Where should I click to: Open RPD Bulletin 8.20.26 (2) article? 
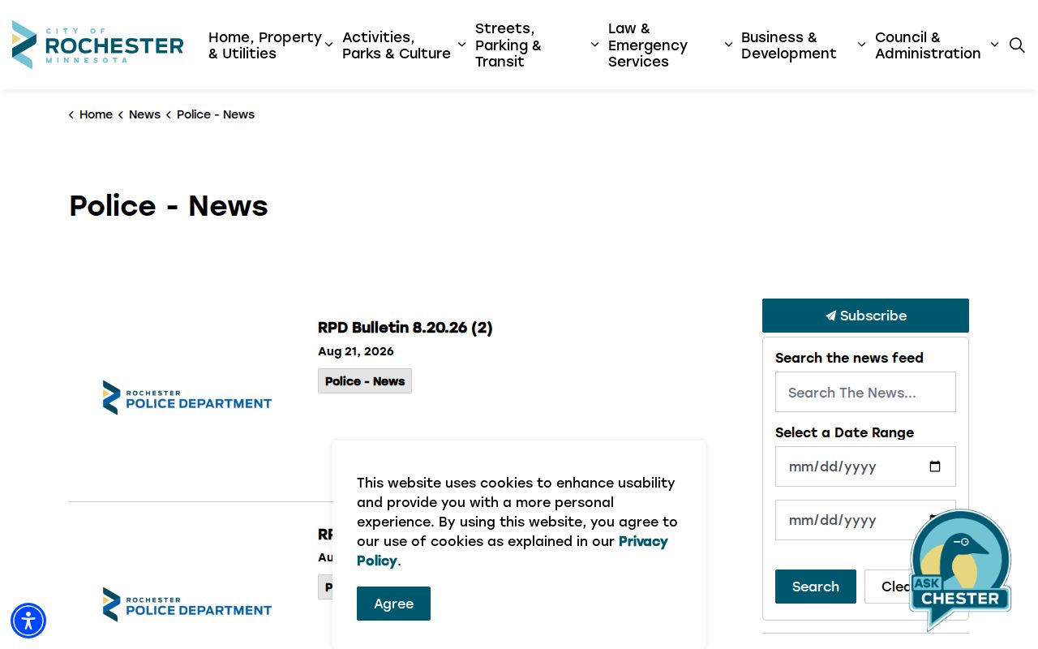pos(405,328)
